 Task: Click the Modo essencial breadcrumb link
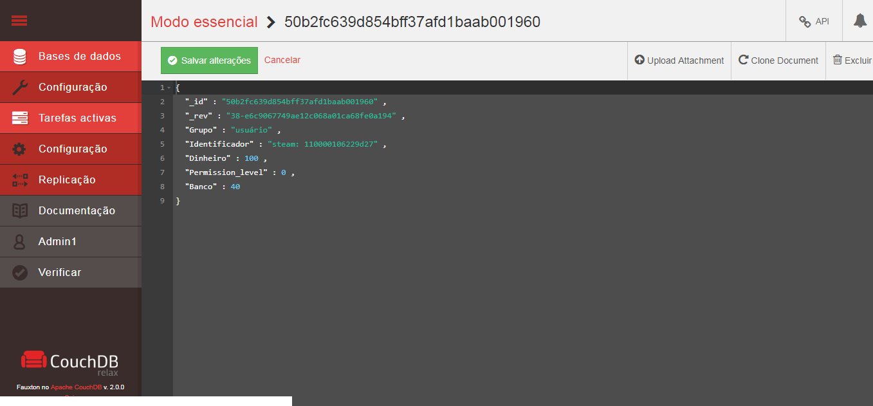coord(204,22)
